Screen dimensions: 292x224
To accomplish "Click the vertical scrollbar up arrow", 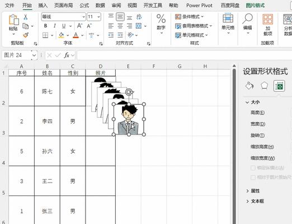I will pos(234,66).
